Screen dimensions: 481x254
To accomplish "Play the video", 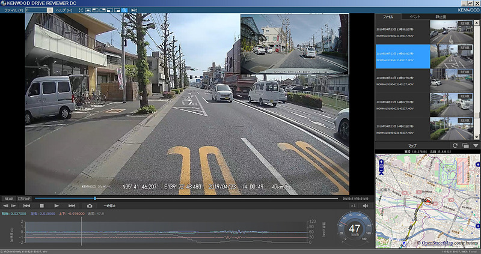I will [x=57, y=206].
